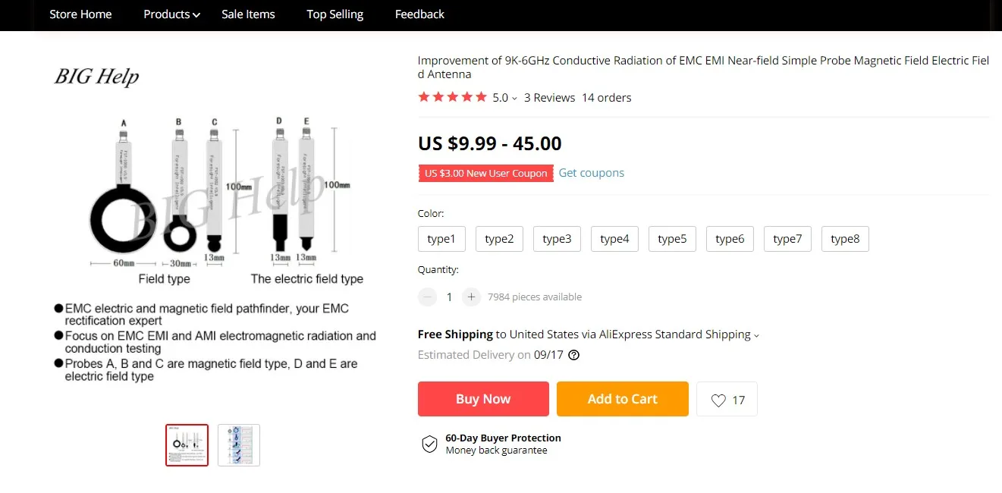Select the type4 color option
This screenshot has height=493, width=1002.
(614, 239)
